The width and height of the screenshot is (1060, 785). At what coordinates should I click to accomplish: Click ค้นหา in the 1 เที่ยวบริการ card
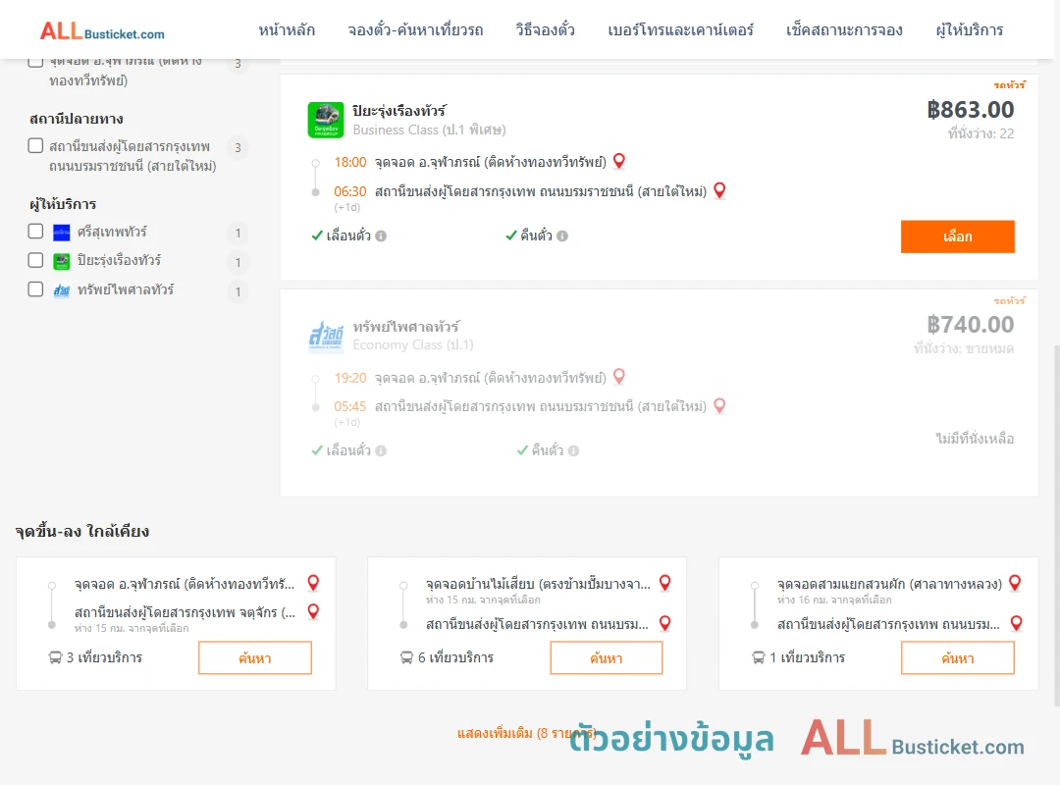click(958, 657)
